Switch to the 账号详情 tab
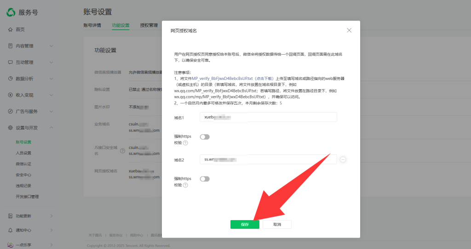The width and height of the screenshot is (471, 249). point(92,25)
